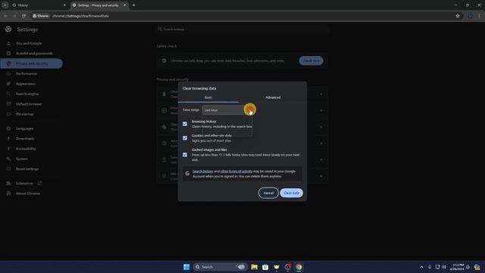Click the Clear data button

[291, 193]
